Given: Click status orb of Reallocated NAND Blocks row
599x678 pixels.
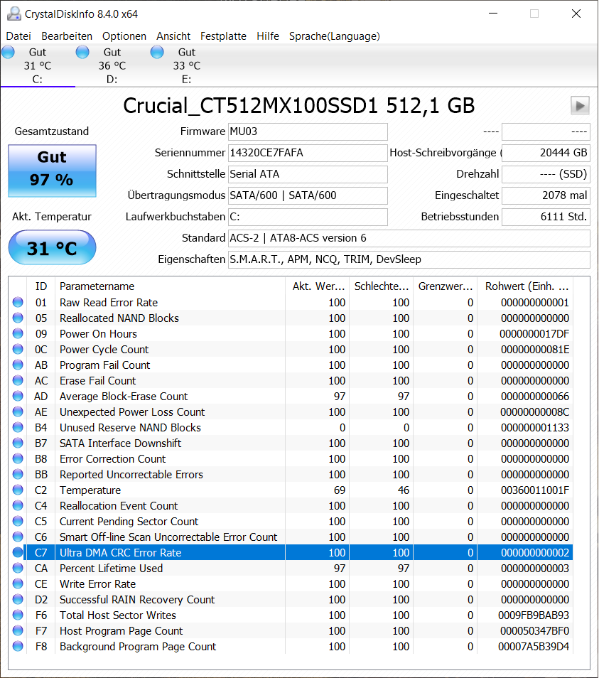Looking at the screenshot, I should pos(18,318).
